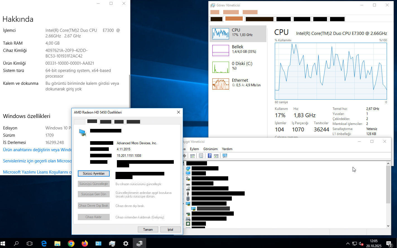
Task: Click the network icon in the system tray
Action: point(355,244)
